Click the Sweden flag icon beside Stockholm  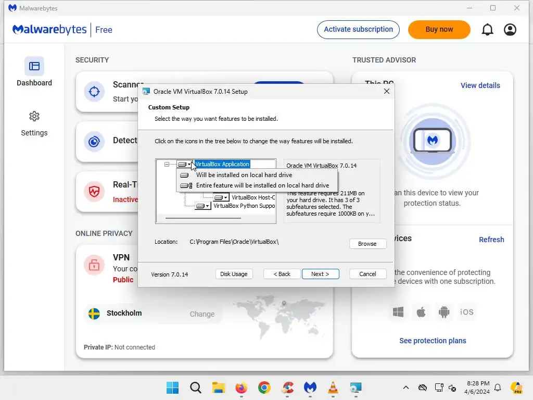point(94,314)
